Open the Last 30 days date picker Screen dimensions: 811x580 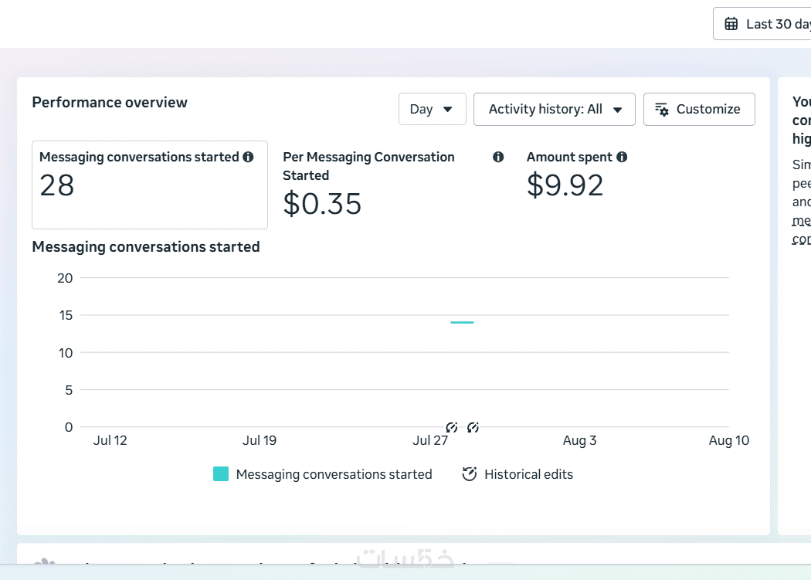(x=762, y=24)
